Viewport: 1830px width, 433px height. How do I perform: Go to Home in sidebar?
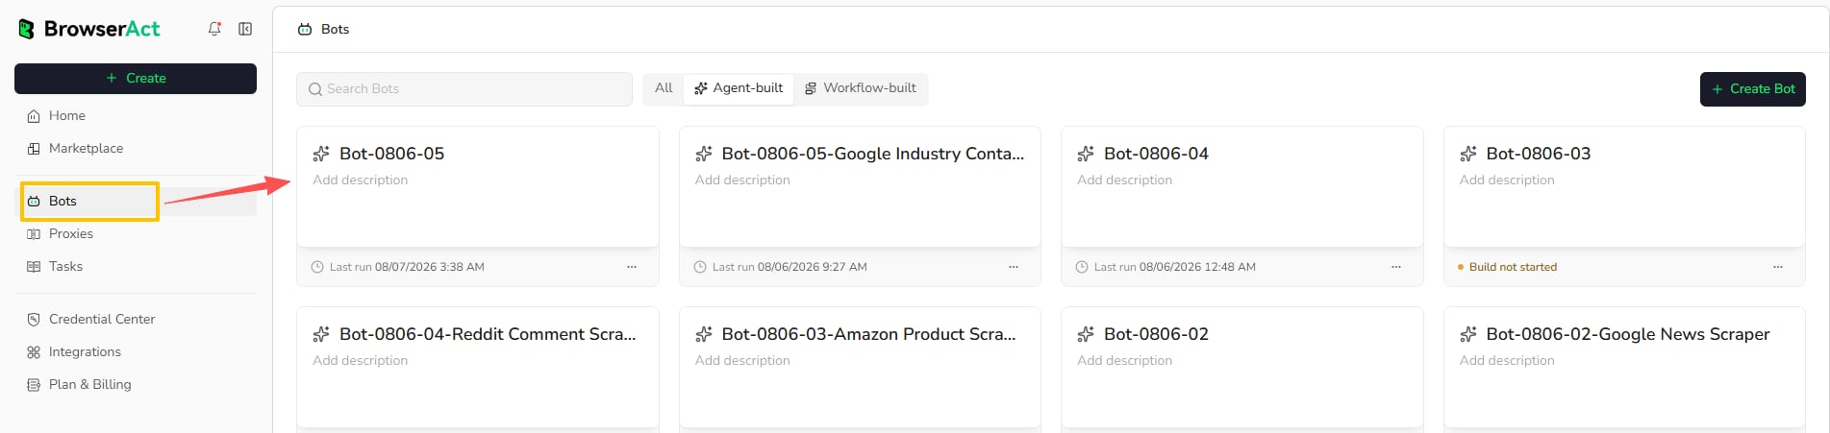pyautogui.click(x=136, y=115)
